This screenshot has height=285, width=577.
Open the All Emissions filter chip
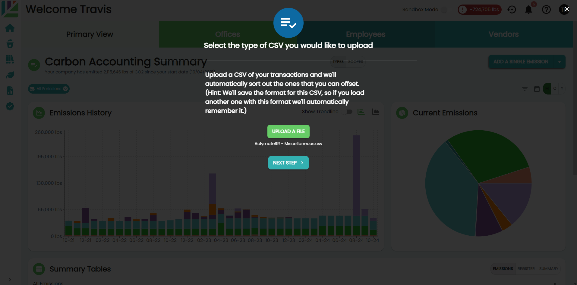coord(49,89)
